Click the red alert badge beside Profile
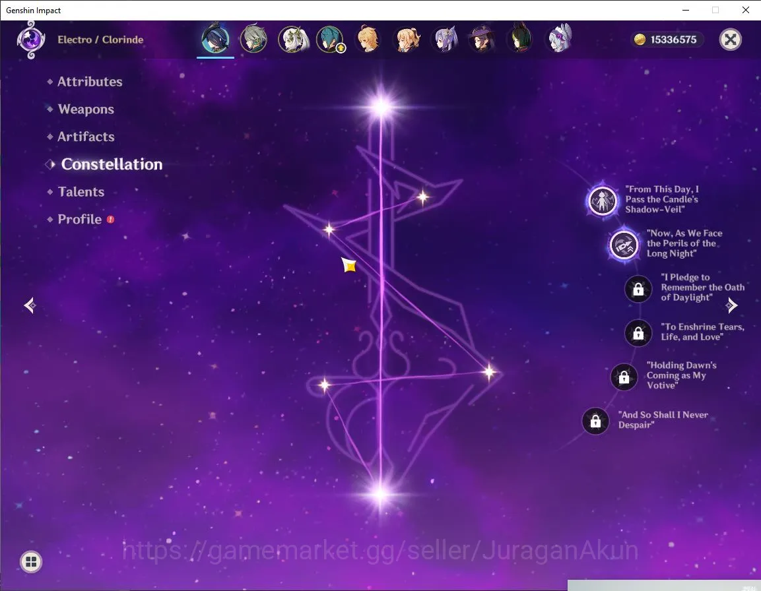761x591 pixels. tap(111, 220)
